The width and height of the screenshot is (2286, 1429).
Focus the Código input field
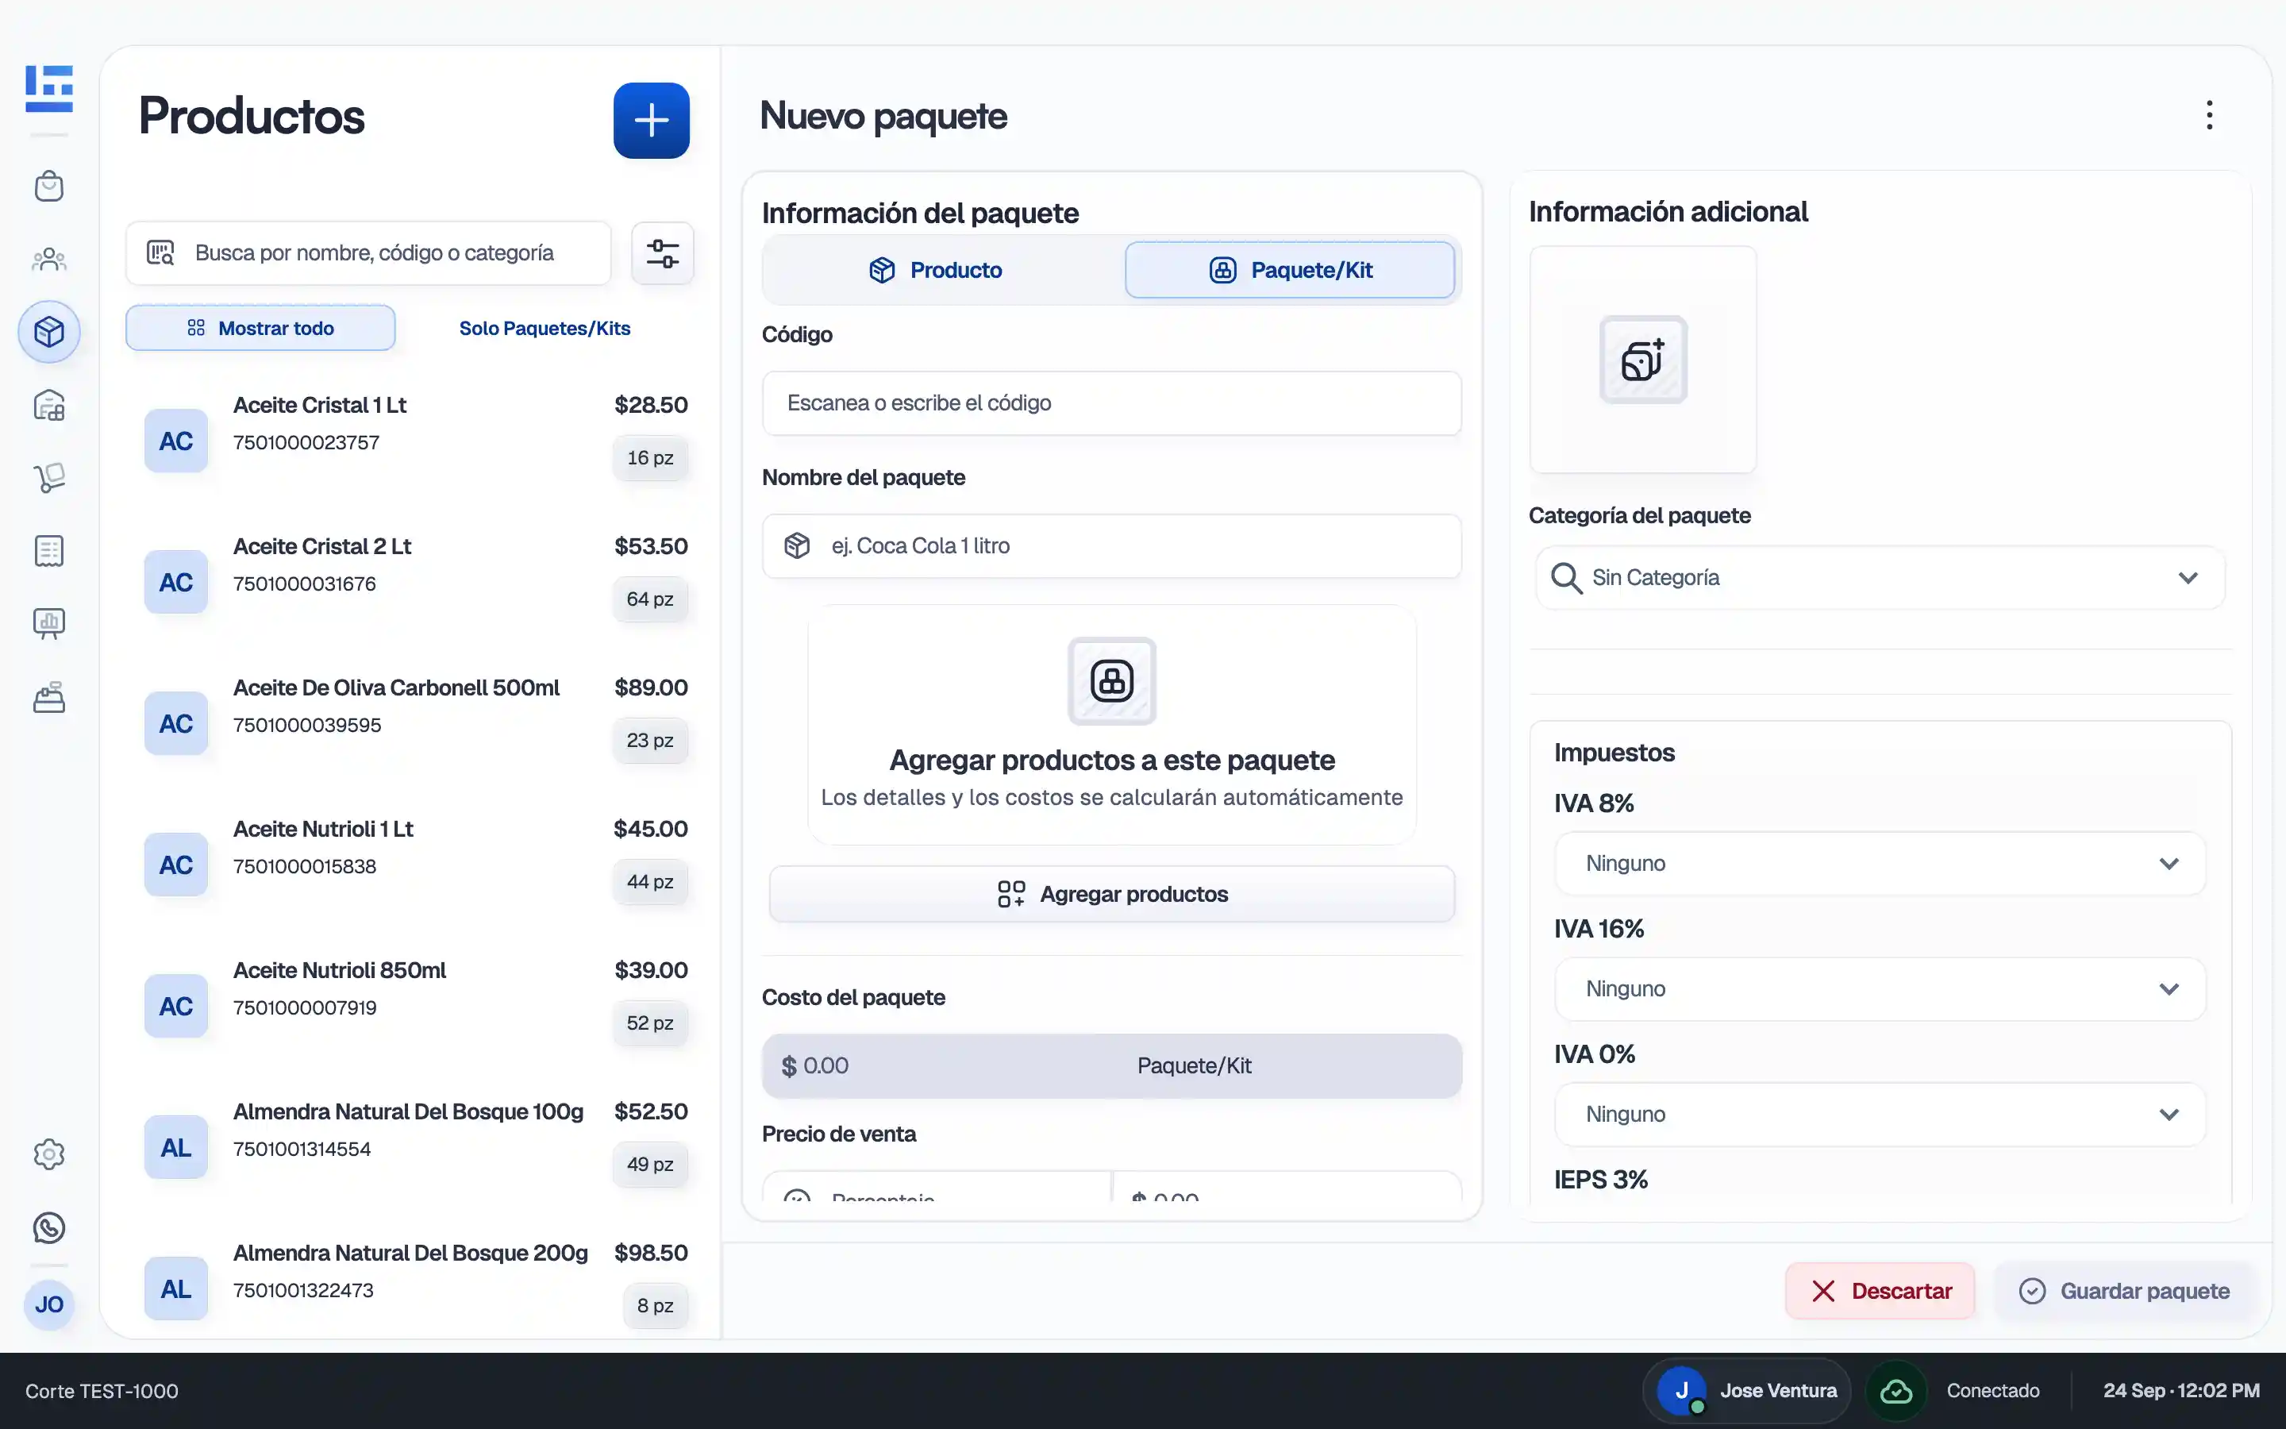click(x=1112, y=403)
